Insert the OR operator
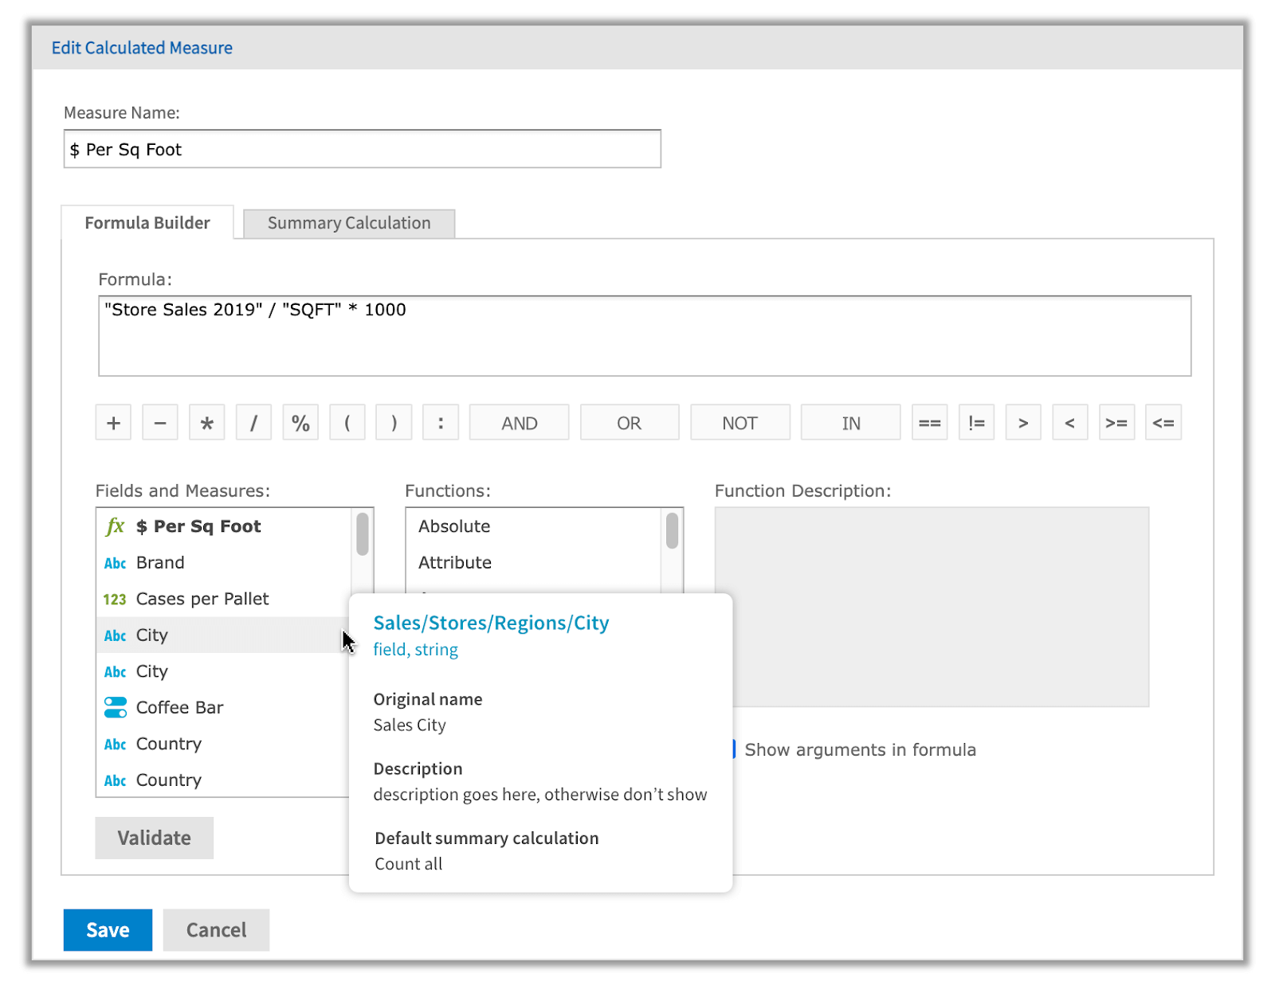1275x989 pixels. [x=630, y=423]
